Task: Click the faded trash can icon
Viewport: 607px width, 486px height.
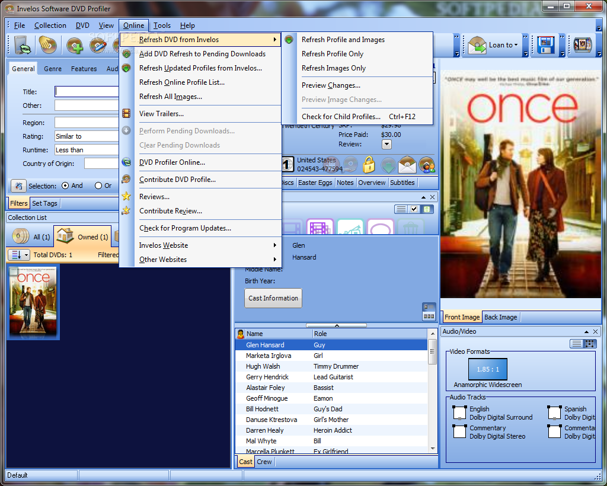Action: tap(410, 227)
